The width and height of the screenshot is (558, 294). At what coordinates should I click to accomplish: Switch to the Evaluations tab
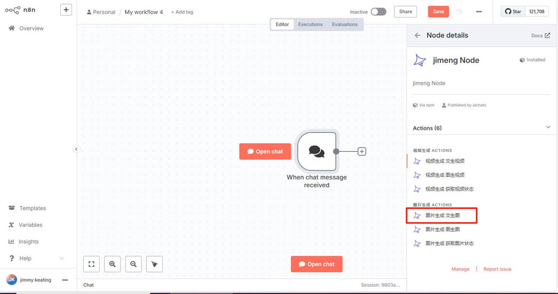pyautogui.click(x=345, y=24)
